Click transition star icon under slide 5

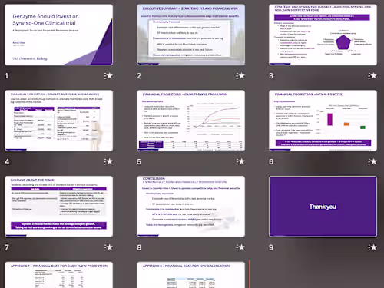tap(240, 161)
